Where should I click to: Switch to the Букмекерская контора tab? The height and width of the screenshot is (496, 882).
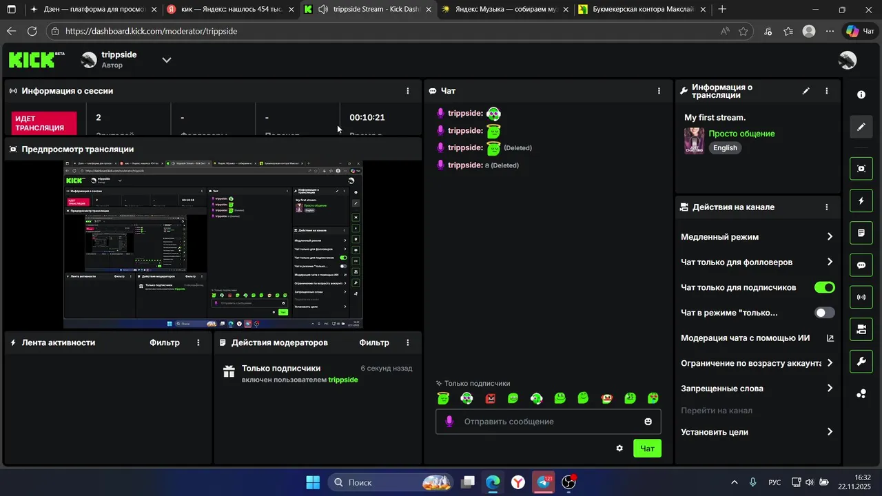tap(642, 10)
